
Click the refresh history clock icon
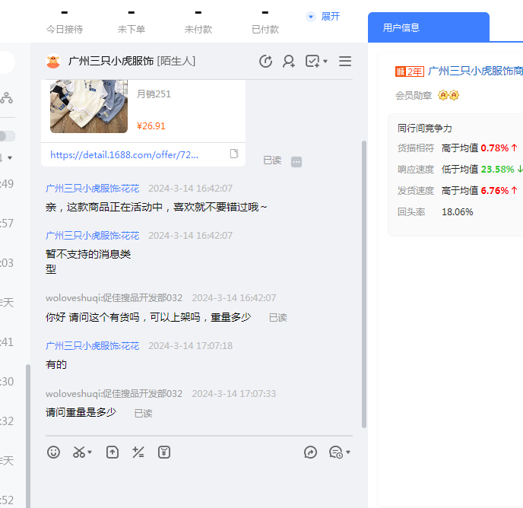coord(265,62)
